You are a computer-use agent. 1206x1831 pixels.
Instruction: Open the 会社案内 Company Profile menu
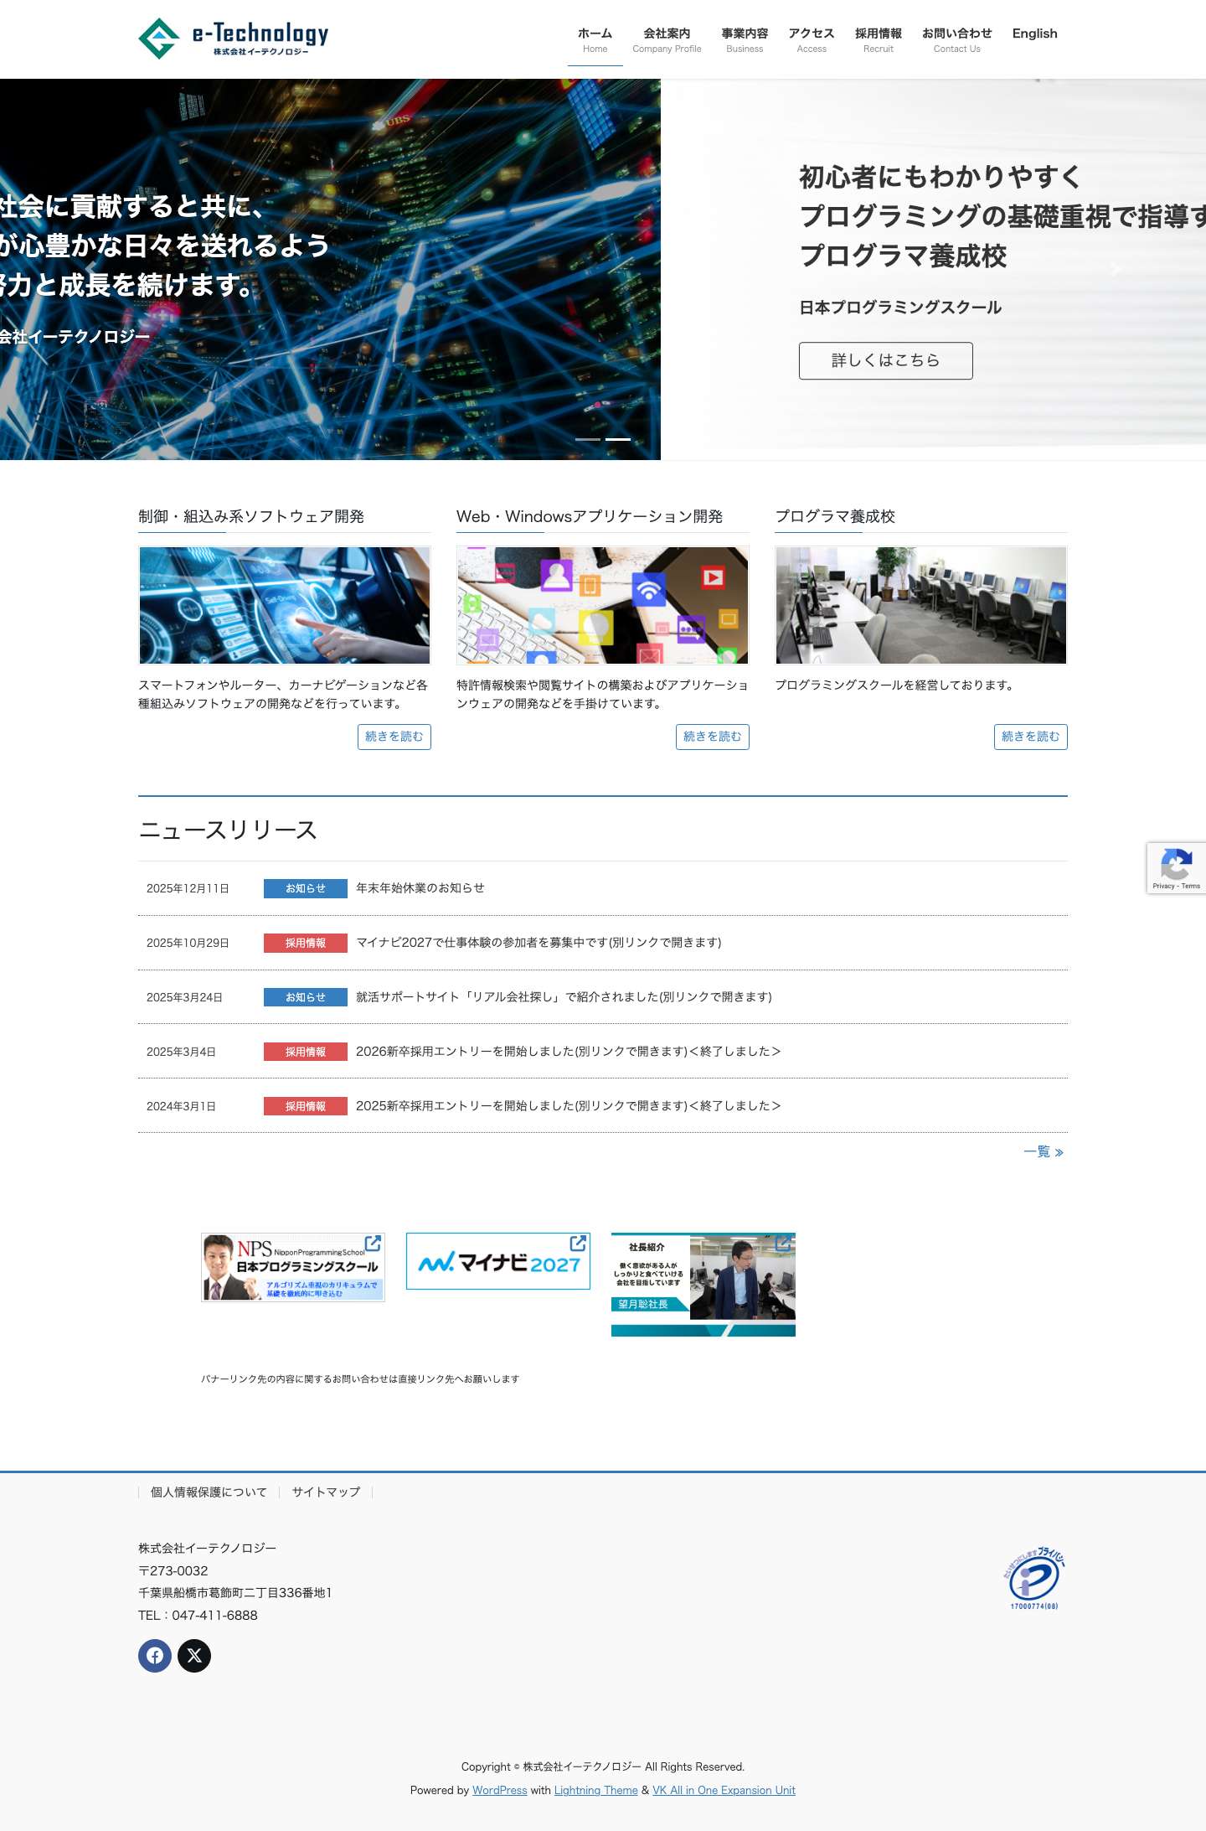click(667, 39)
